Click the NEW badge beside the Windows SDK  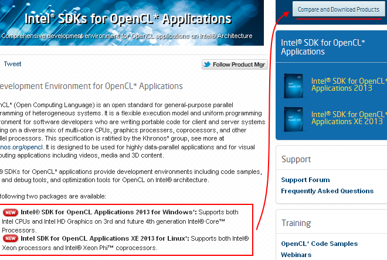click(10, 212)
